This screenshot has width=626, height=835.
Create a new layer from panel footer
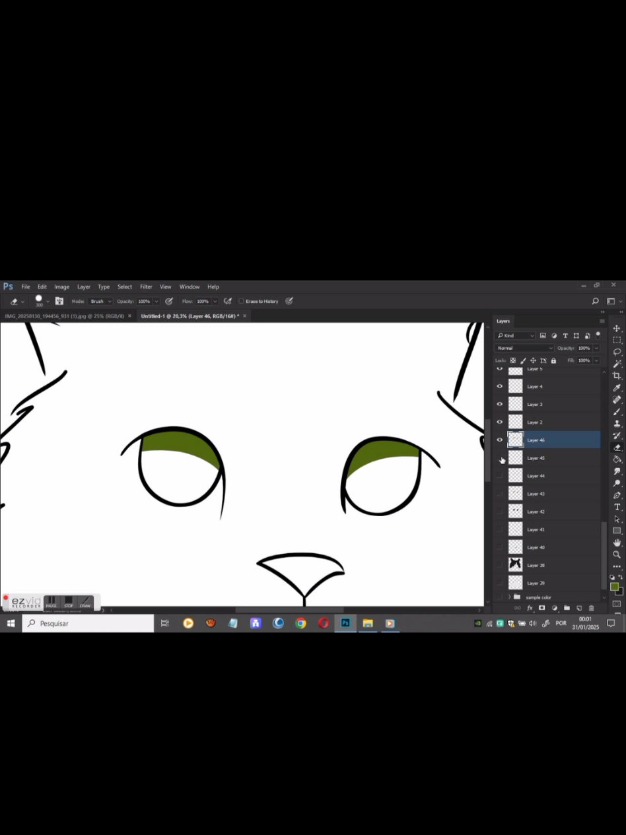(579, 608)
